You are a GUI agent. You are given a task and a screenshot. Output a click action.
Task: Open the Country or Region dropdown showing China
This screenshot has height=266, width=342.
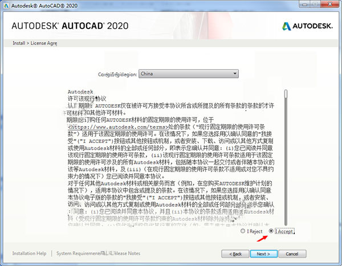[189, 73]
